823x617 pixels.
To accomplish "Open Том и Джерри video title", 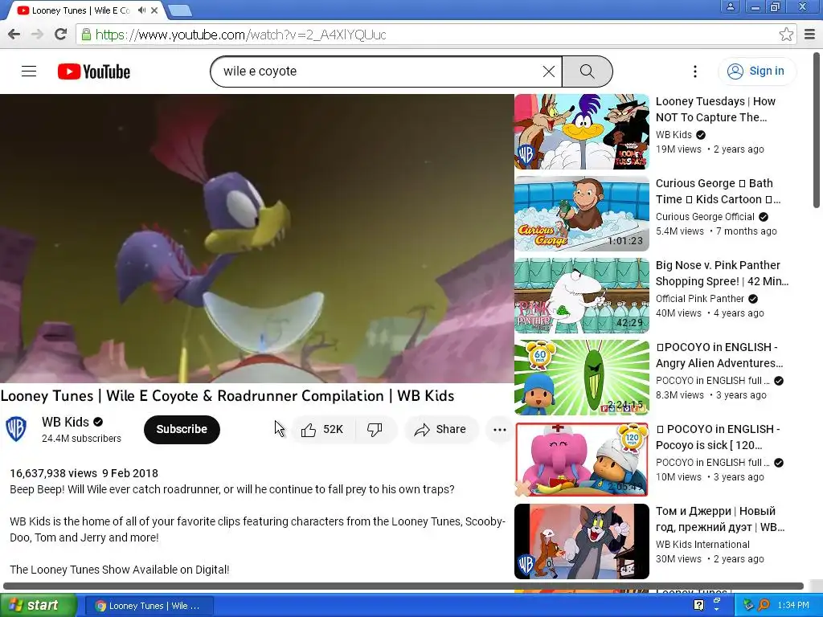I will 720,518.
